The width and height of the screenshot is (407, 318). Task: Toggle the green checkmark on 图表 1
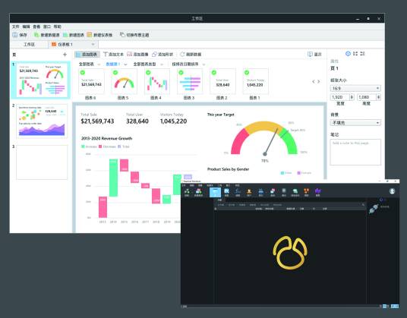click(x=247, y=73)
